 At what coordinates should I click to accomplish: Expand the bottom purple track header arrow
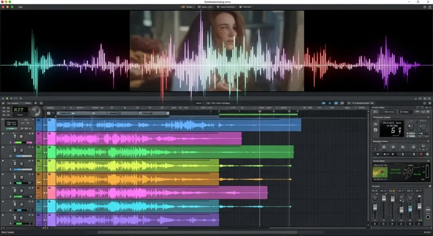[3, 215]
